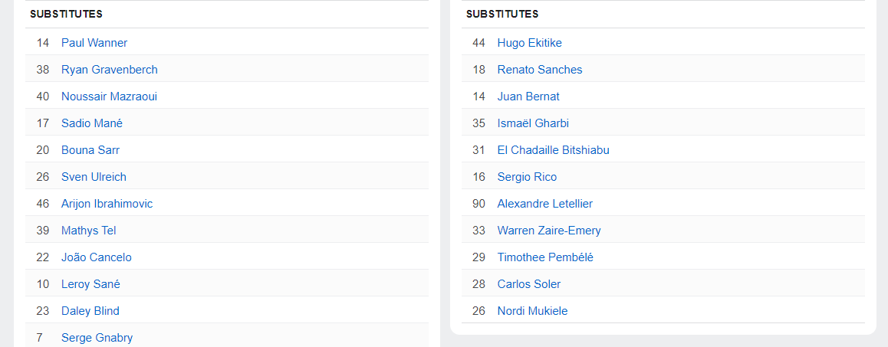Click the Ryan Gravenberch link
Viewport: 888px width, 347px height.
109,70
